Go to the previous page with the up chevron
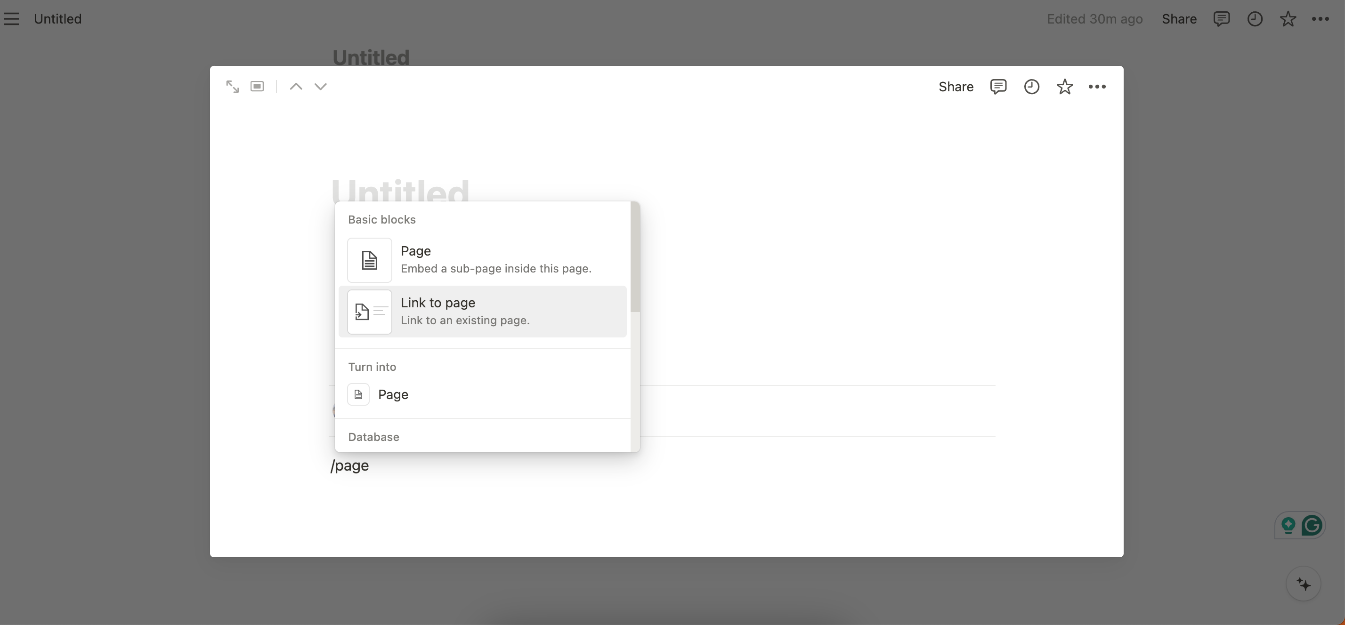This screenshot has width=1345, height=625. pos(296,87)
